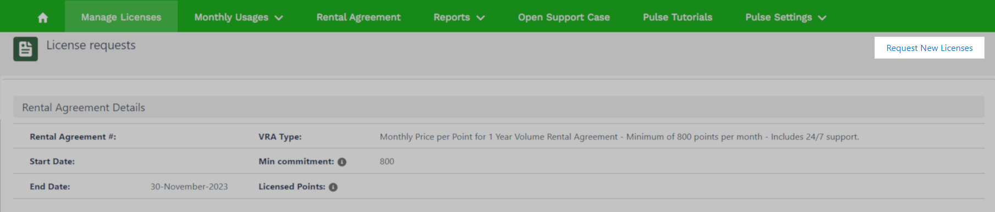Click the Monthly Usages menu label

(231, 17)
